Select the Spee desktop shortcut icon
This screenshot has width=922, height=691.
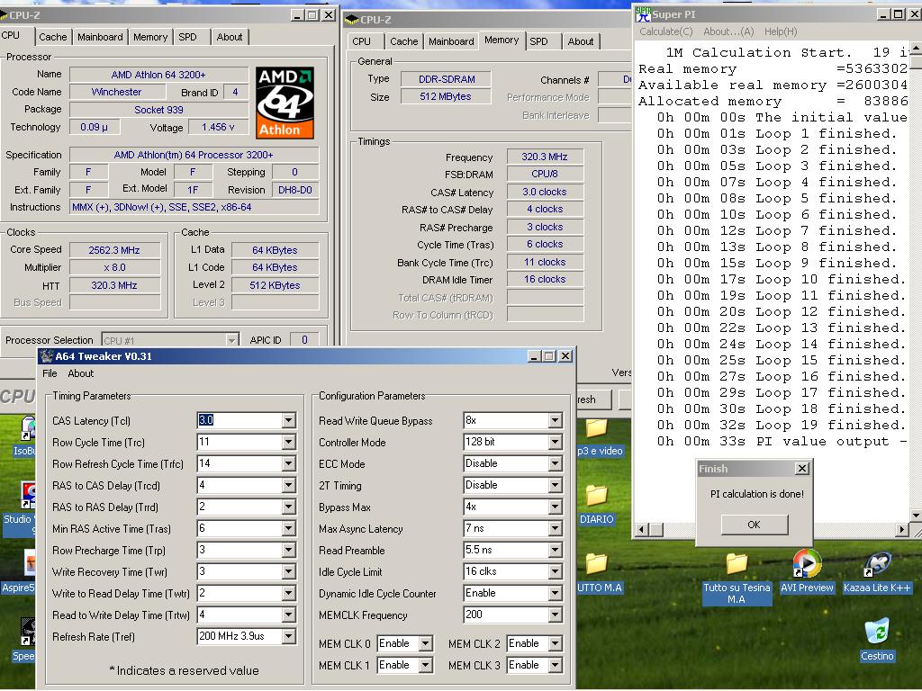point(27,632)
